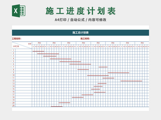Select the 时间 corner header label
Image resolution: width=161 pixels, height=120 pixels.
click(x=30, y=44)
